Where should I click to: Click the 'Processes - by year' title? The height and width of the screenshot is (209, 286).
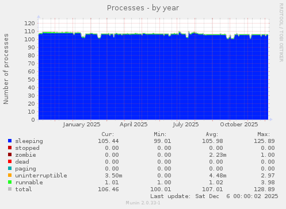point(143,8)
